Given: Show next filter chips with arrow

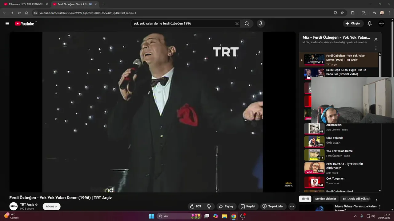Looking at the screenshot, I should pyautogui.click(x=376, y=200).
